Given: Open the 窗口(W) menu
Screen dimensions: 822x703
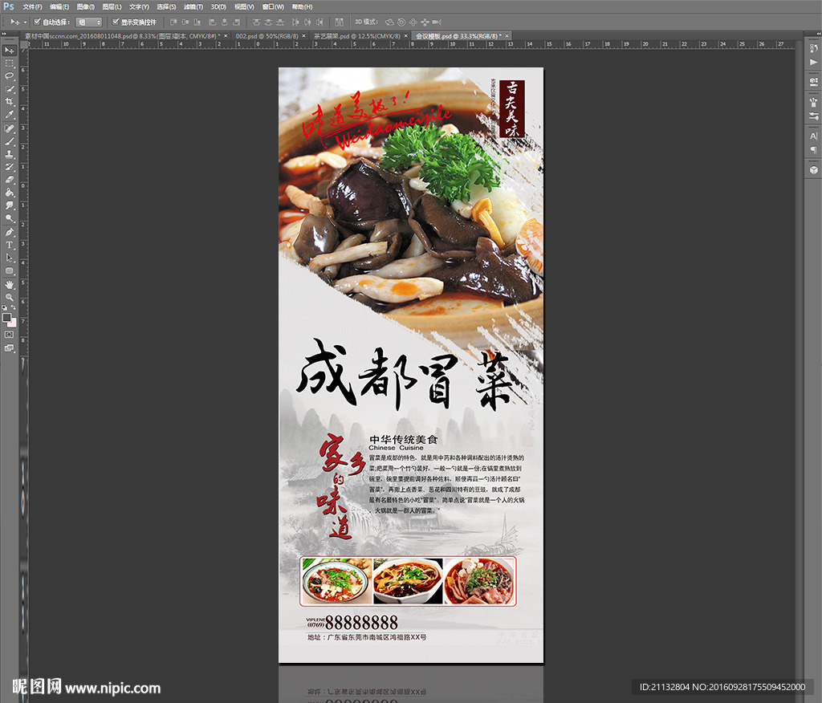Looking at the screenshot, I should pyautogui.click(x=273, y=6).
